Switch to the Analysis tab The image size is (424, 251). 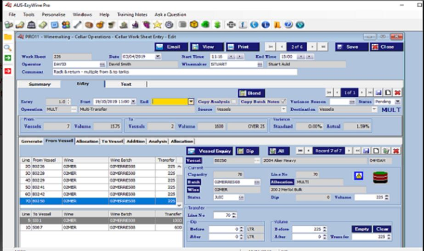click(158, 141)
